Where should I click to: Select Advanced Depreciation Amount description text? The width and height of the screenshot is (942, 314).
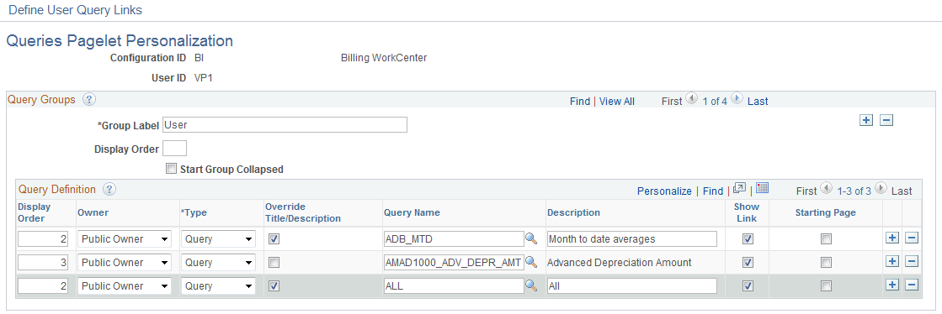tap(620, 263)
